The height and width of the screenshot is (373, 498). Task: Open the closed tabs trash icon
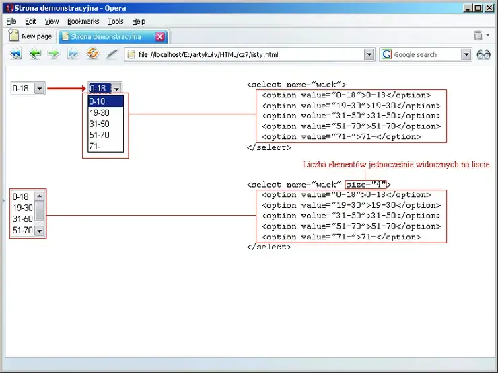[478, 36]
